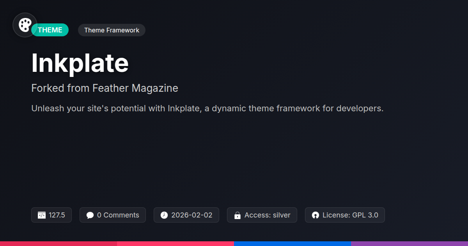This screenshot has width=468, height=246.
Task: Select the Access: silver label
Action: [x=268, y=215]
